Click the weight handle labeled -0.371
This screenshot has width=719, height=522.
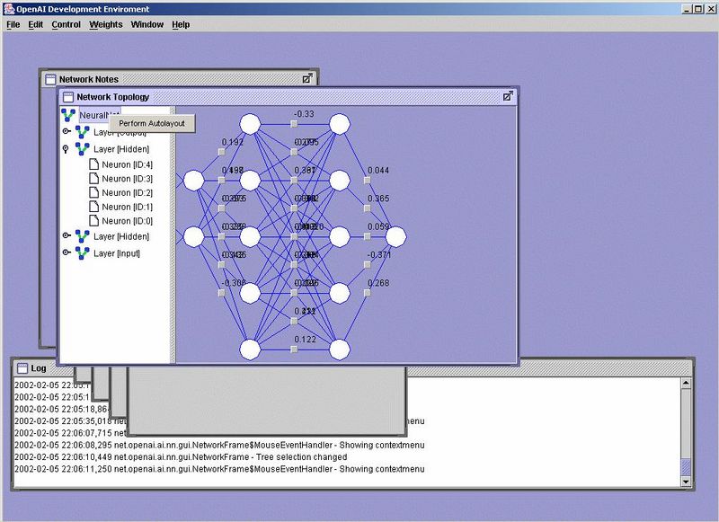click(x=368, y=264)
